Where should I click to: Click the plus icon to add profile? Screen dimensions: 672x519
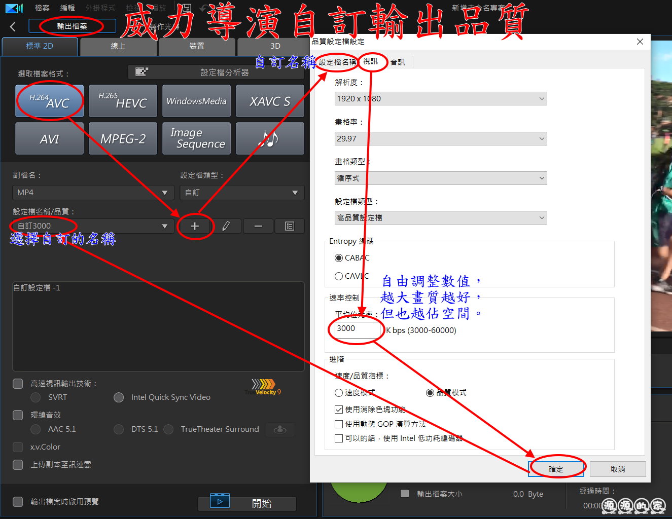point(195,226)
